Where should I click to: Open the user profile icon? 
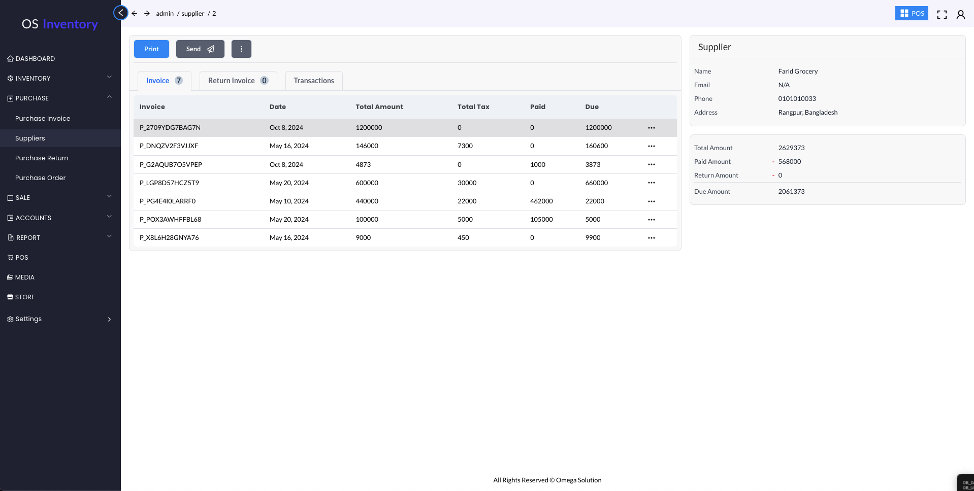coord(960,15)
